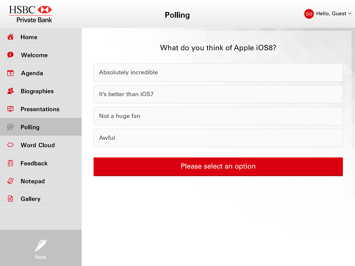
Task: Select the Agenda calendar icon
Action: (x=10, y=73)
